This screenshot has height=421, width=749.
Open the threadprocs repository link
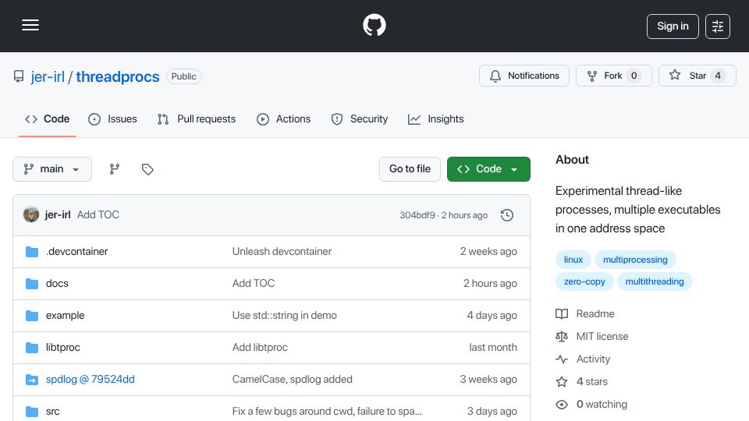[x=118, y=76]
